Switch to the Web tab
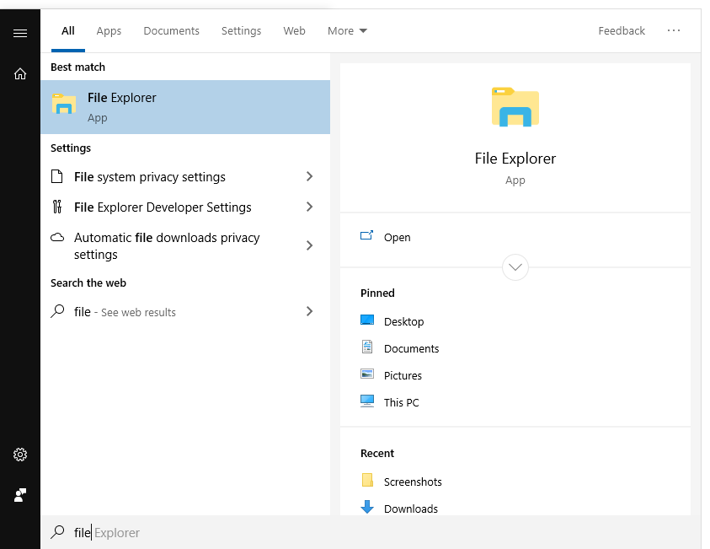 click(x=294, y=31)
